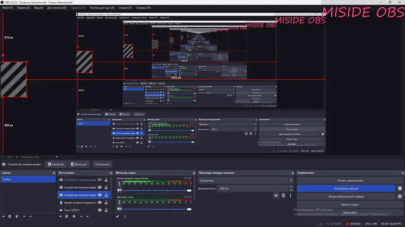The width and height of the screenshot is (405, 227).
Task: Undock the Переходы между сценами panel
Action: [292, 173]
